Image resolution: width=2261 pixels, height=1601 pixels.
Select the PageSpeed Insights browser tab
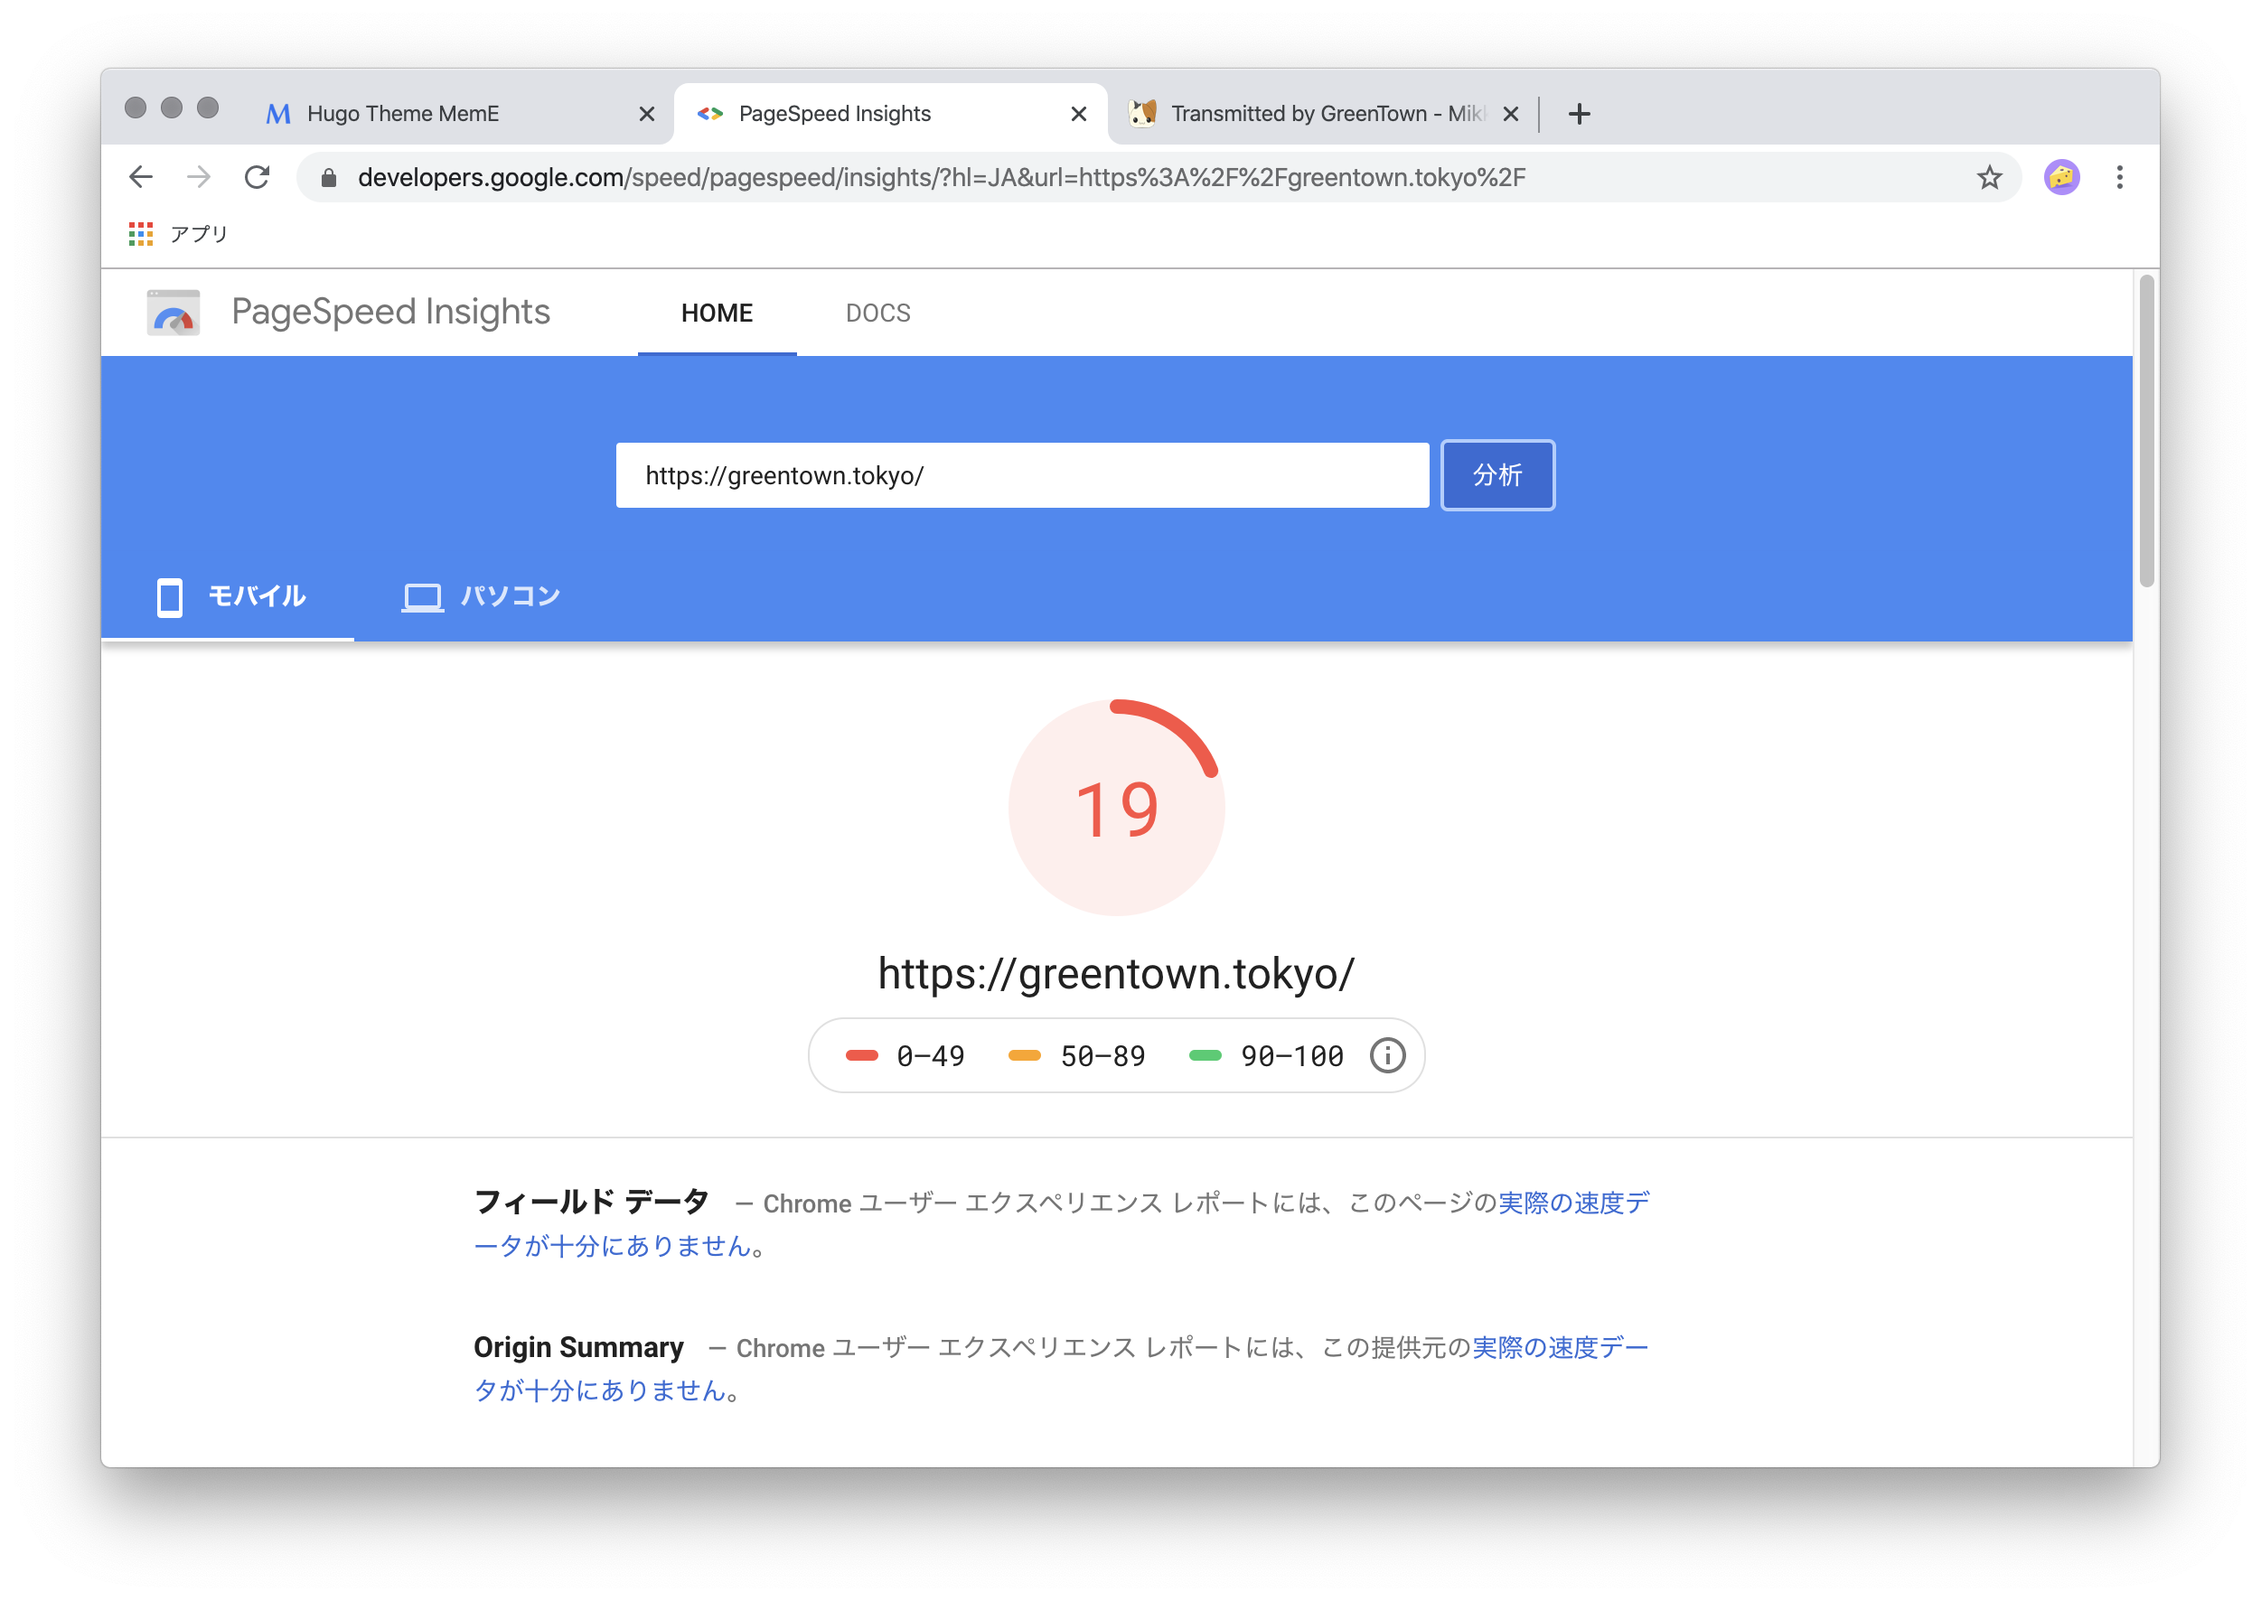pos(890,115)
